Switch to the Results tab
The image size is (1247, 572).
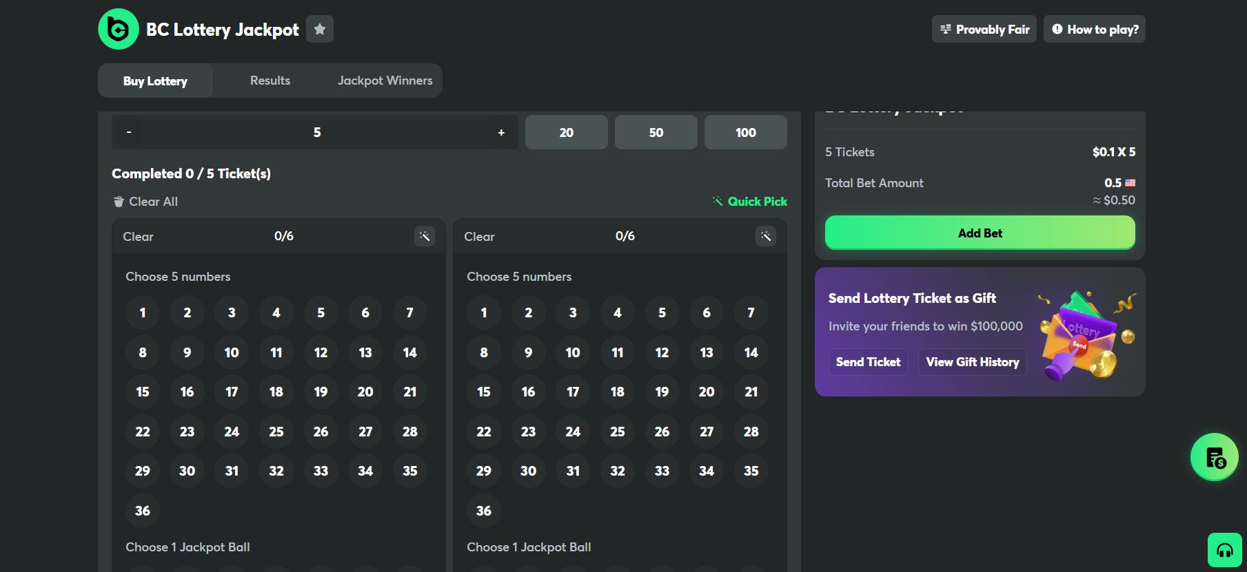(x=270, y=81)
